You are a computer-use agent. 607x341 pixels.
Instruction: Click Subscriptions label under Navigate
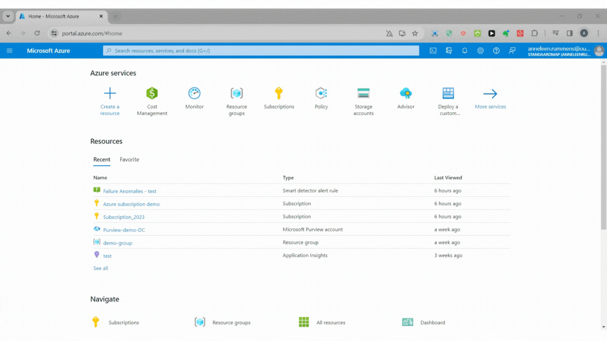pyautogui.click(x=123, y=323)
